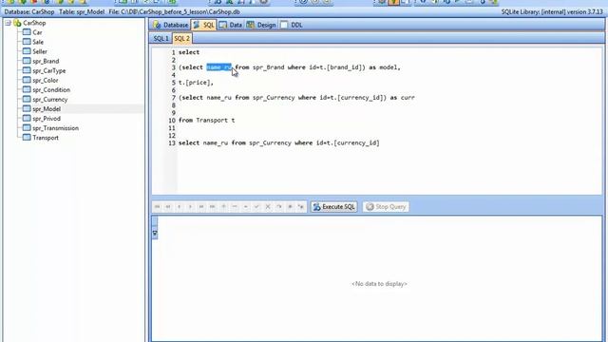The height and width of the screenshot is (342, 608).
Task: Click the result grid row indicator arrow
Action: [155, 233]
